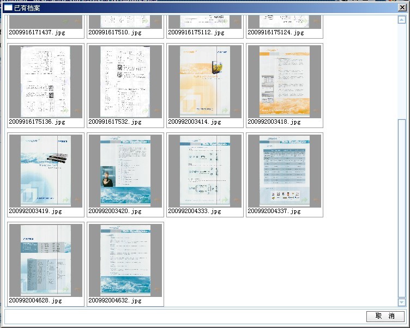This screenshot has height=328, width=410.
Task: Click the file name 2009916175136.jpg
Action: tap(37, 122)
